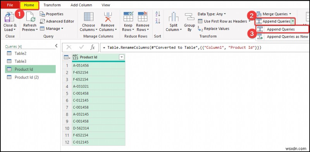Select cell A-051456
This screenshot has height=152, width=310.
(98, 65)
